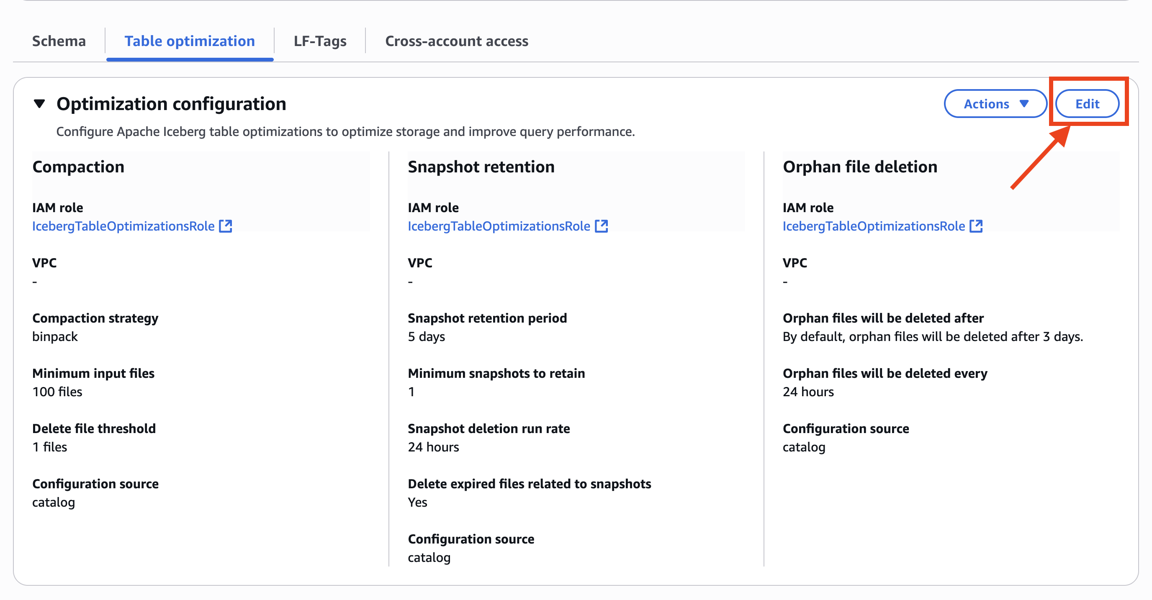Screen dimensions: 1152x600
Task: Click external link icon beside Compaction IAM role
Action: (x=225, y=226)
